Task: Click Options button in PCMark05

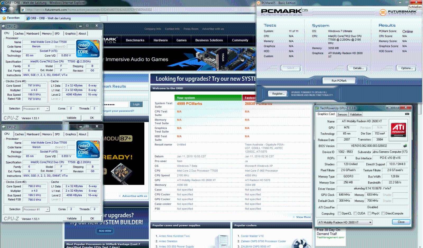Action: (x=407, y=68)
